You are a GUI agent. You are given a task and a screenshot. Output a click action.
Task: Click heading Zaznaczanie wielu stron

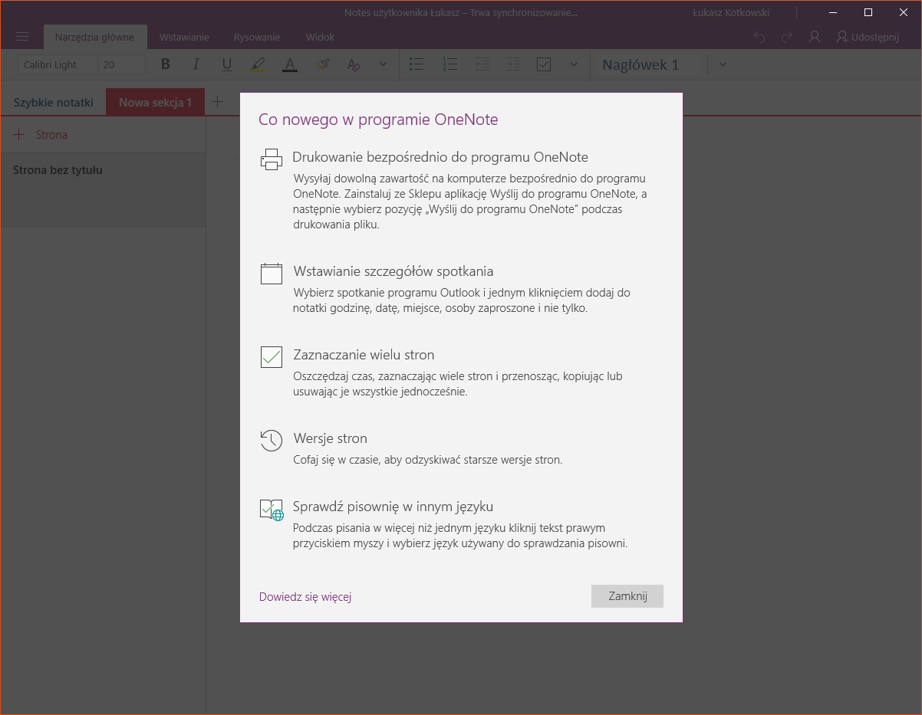tap(364, 355)
